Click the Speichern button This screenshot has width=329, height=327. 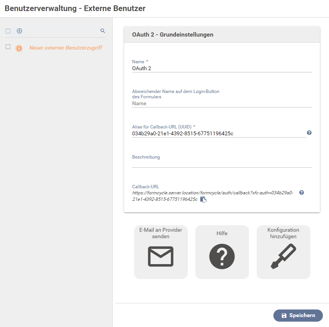point(298,316)
